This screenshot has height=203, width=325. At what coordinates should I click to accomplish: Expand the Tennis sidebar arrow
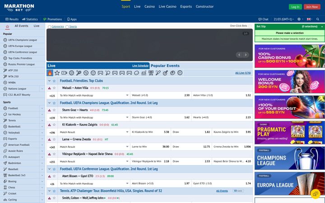(42, 120)
